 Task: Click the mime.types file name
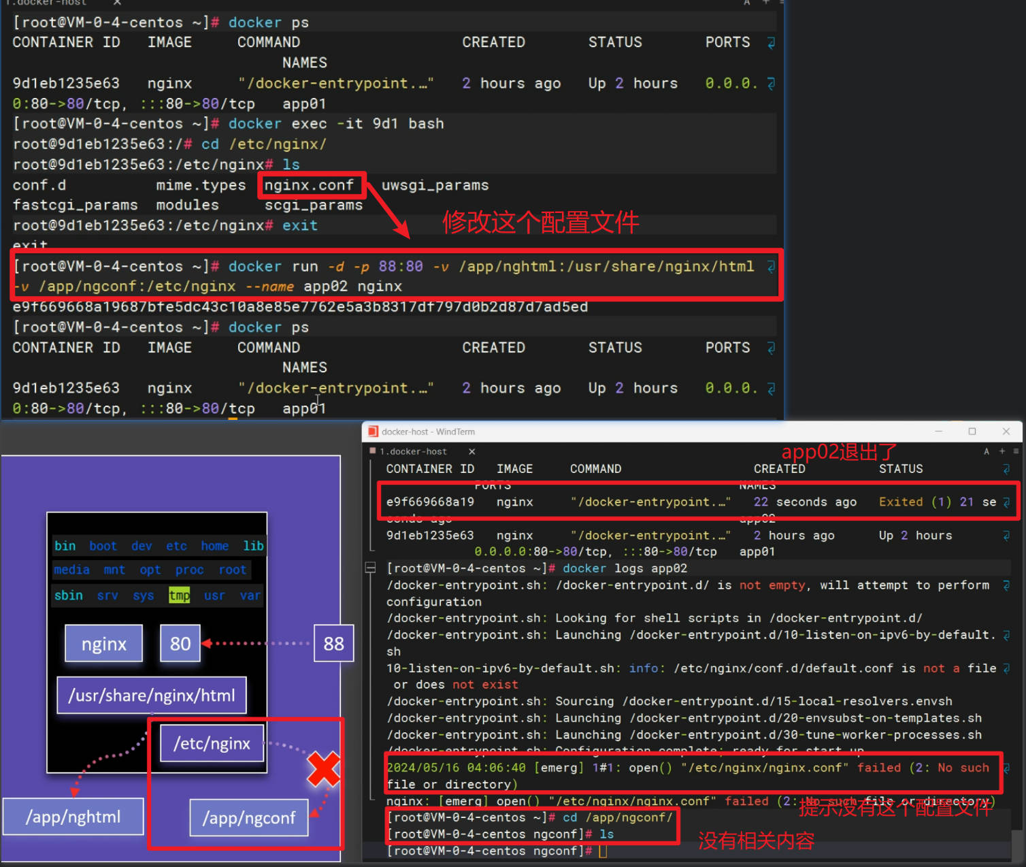pyautogui.click(x=201, y=185)
